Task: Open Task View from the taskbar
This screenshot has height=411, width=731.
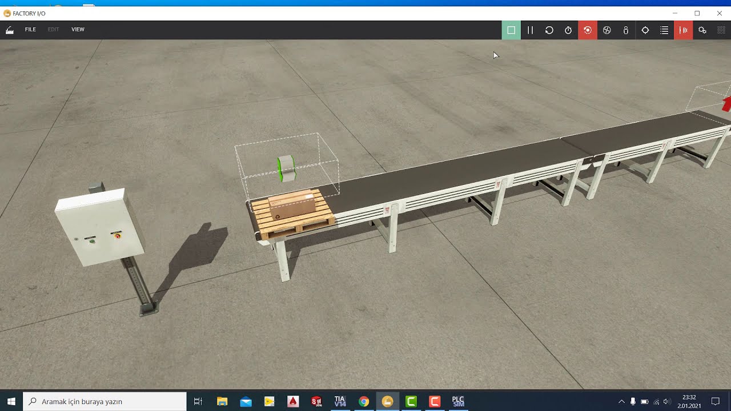Action: click(198, 401)
